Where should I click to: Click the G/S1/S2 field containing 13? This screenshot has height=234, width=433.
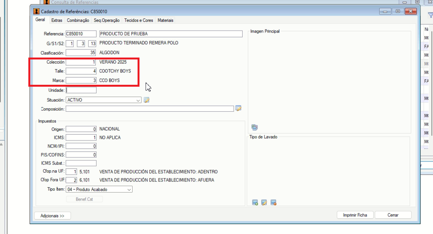coord(92,43)
